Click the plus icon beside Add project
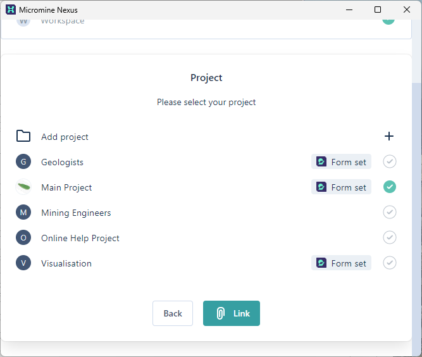The image size is (422, 357). tap(389, 137)
